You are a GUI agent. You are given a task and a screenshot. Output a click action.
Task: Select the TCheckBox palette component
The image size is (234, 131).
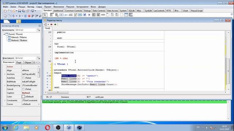point(84,15)
